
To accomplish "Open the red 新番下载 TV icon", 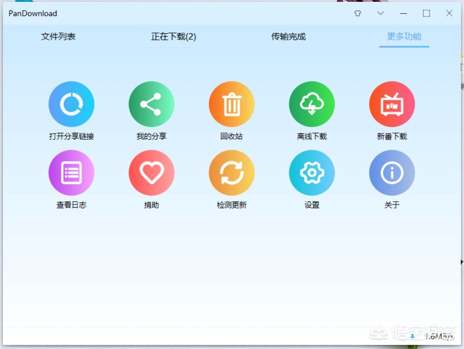I will coord(392,104).
